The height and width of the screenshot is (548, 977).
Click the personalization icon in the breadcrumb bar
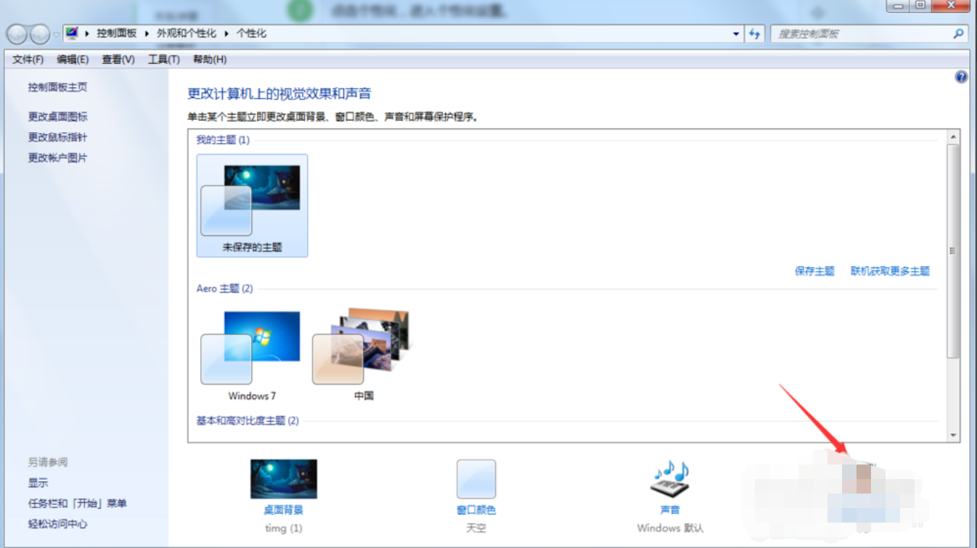(x=72, y=33)
